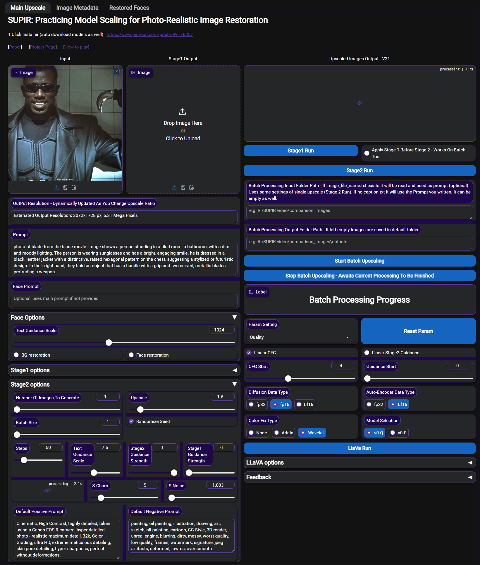Click upload icon below the Input image
The height and width of the screenshot is (565, 480).
pos(57,187)
